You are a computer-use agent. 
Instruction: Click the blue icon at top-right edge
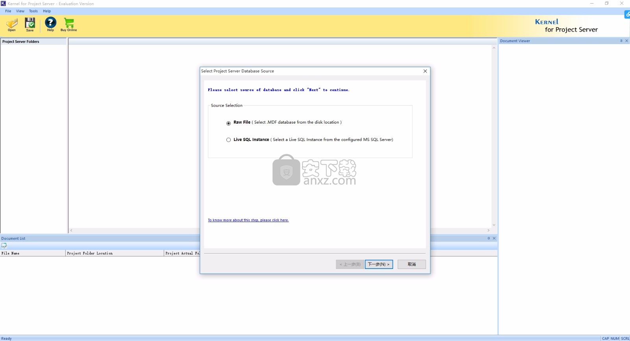[x=627, y=15]
